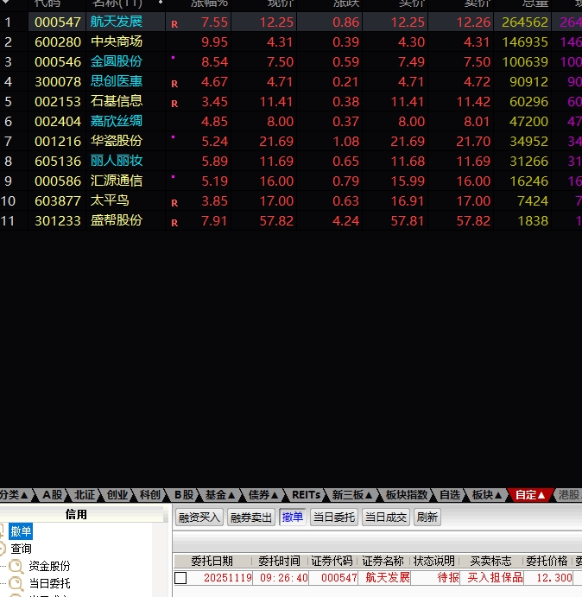Switch to the B股 tab
Image resolution: width=582 pixels, height=597 pixels.
click(184, 495)
